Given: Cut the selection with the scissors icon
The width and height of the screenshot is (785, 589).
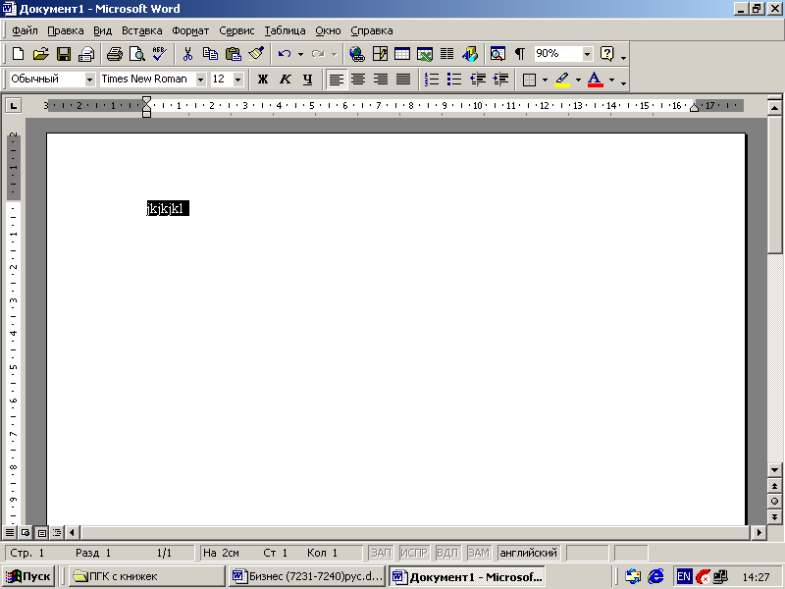Looking at the screenshot, I should 187,54.
